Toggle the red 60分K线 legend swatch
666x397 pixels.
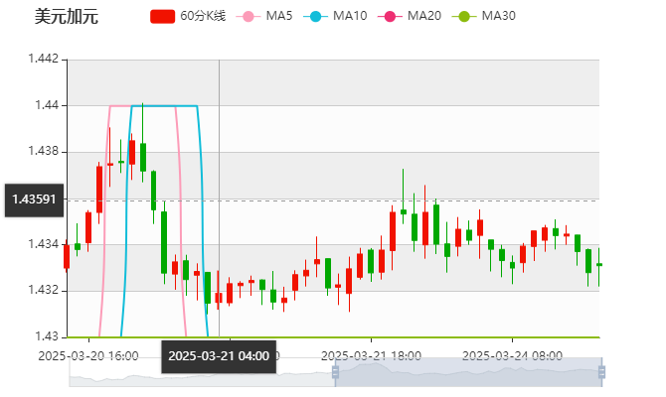click(x=163, y=16)
